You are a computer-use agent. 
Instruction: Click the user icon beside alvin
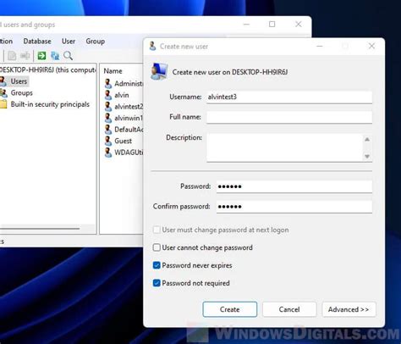tap(107, 95)
